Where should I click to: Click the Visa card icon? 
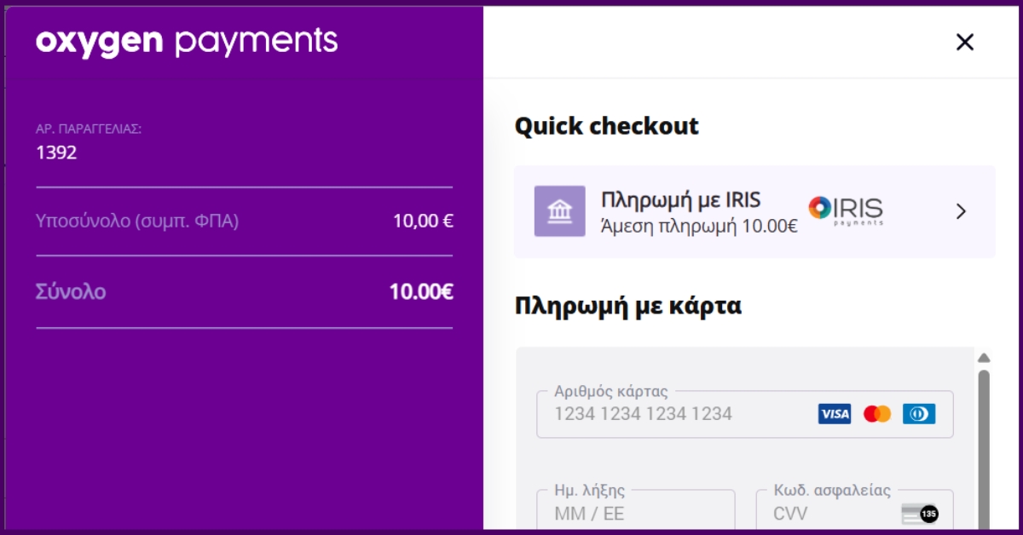(x=835, y=414)
